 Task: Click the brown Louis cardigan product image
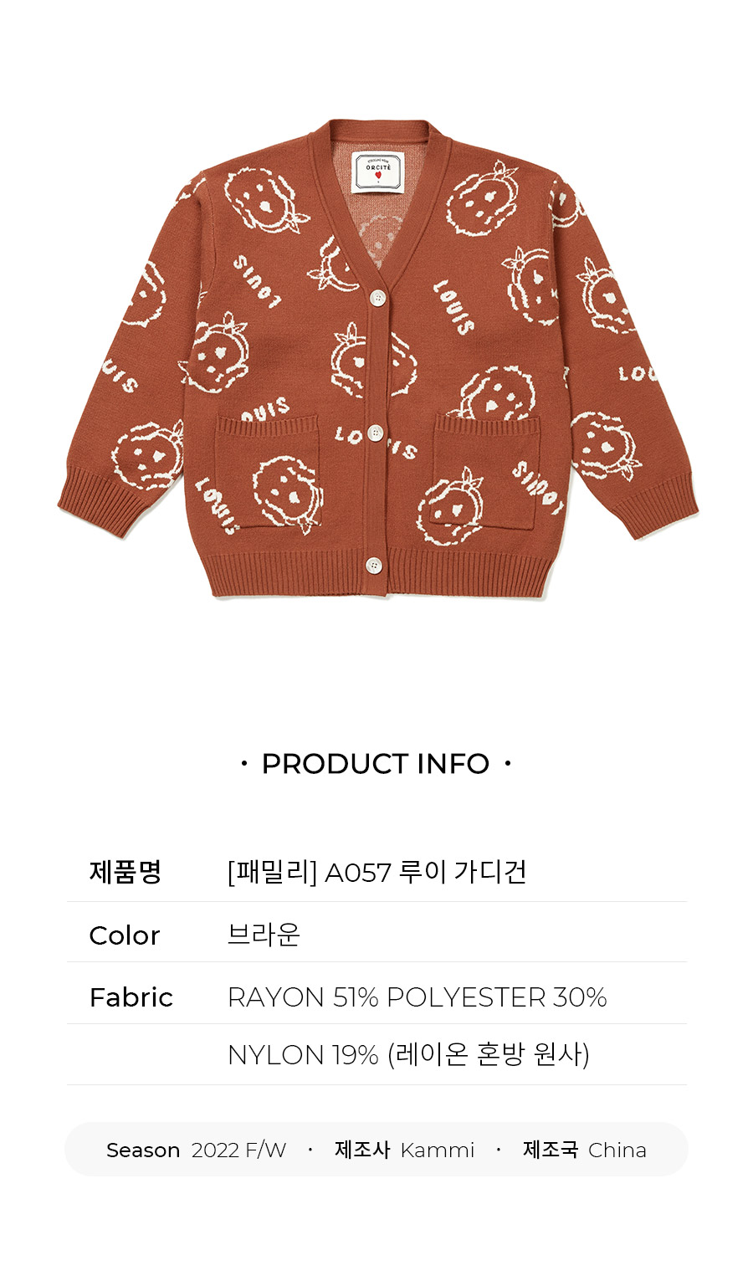coord(377,360)
